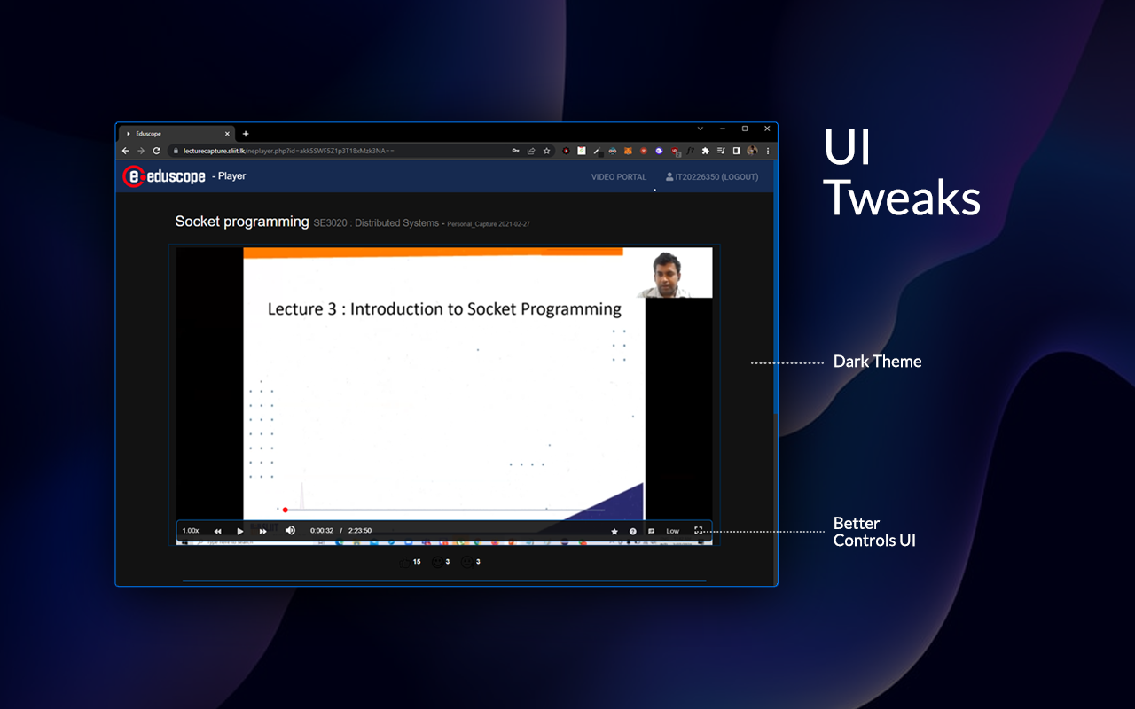
Task: Like the video with thumbs-up icon
Action: pyautogui.click(x=406, y=562)
